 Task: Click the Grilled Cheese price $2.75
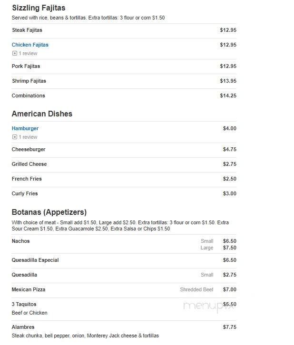click(229, 164)
